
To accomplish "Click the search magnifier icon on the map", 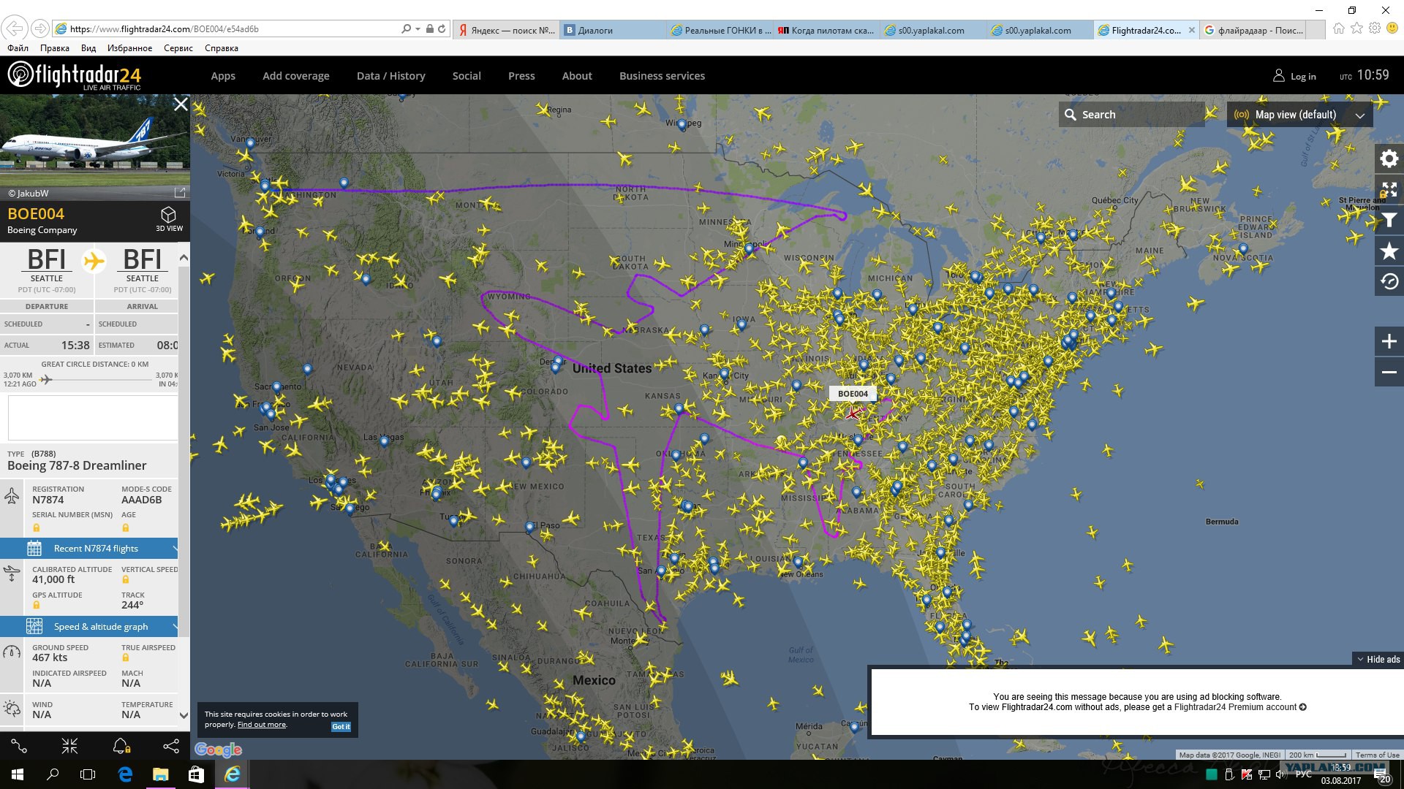I will [1071, 115].
